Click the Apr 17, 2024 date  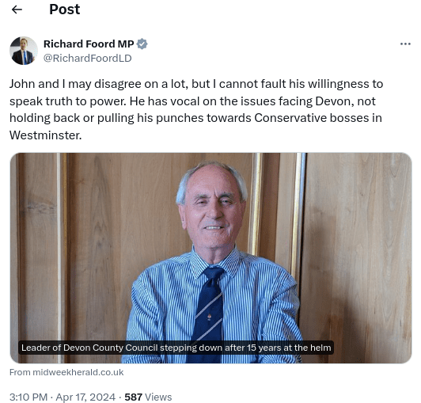click(x=85, y=397)
